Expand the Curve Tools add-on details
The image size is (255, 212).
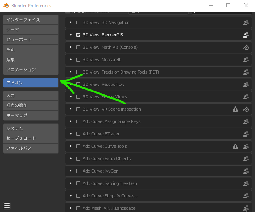[x=71, y=146]
